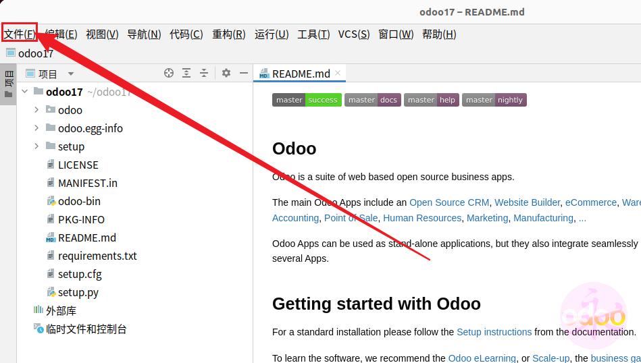This screenshot has width=641, height=363.
Task: Open the 视图(V) menu
Action: point(102,34)
